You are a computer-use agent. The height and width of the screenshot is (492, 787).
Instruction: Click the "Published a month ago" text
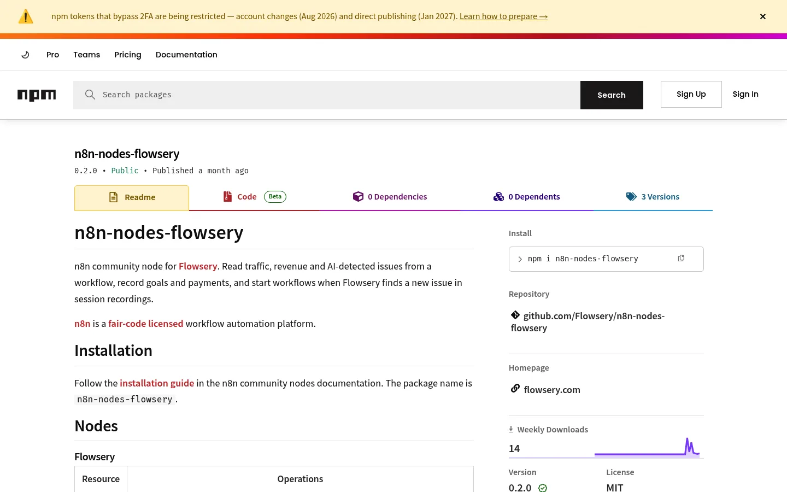tap(201, 171)
